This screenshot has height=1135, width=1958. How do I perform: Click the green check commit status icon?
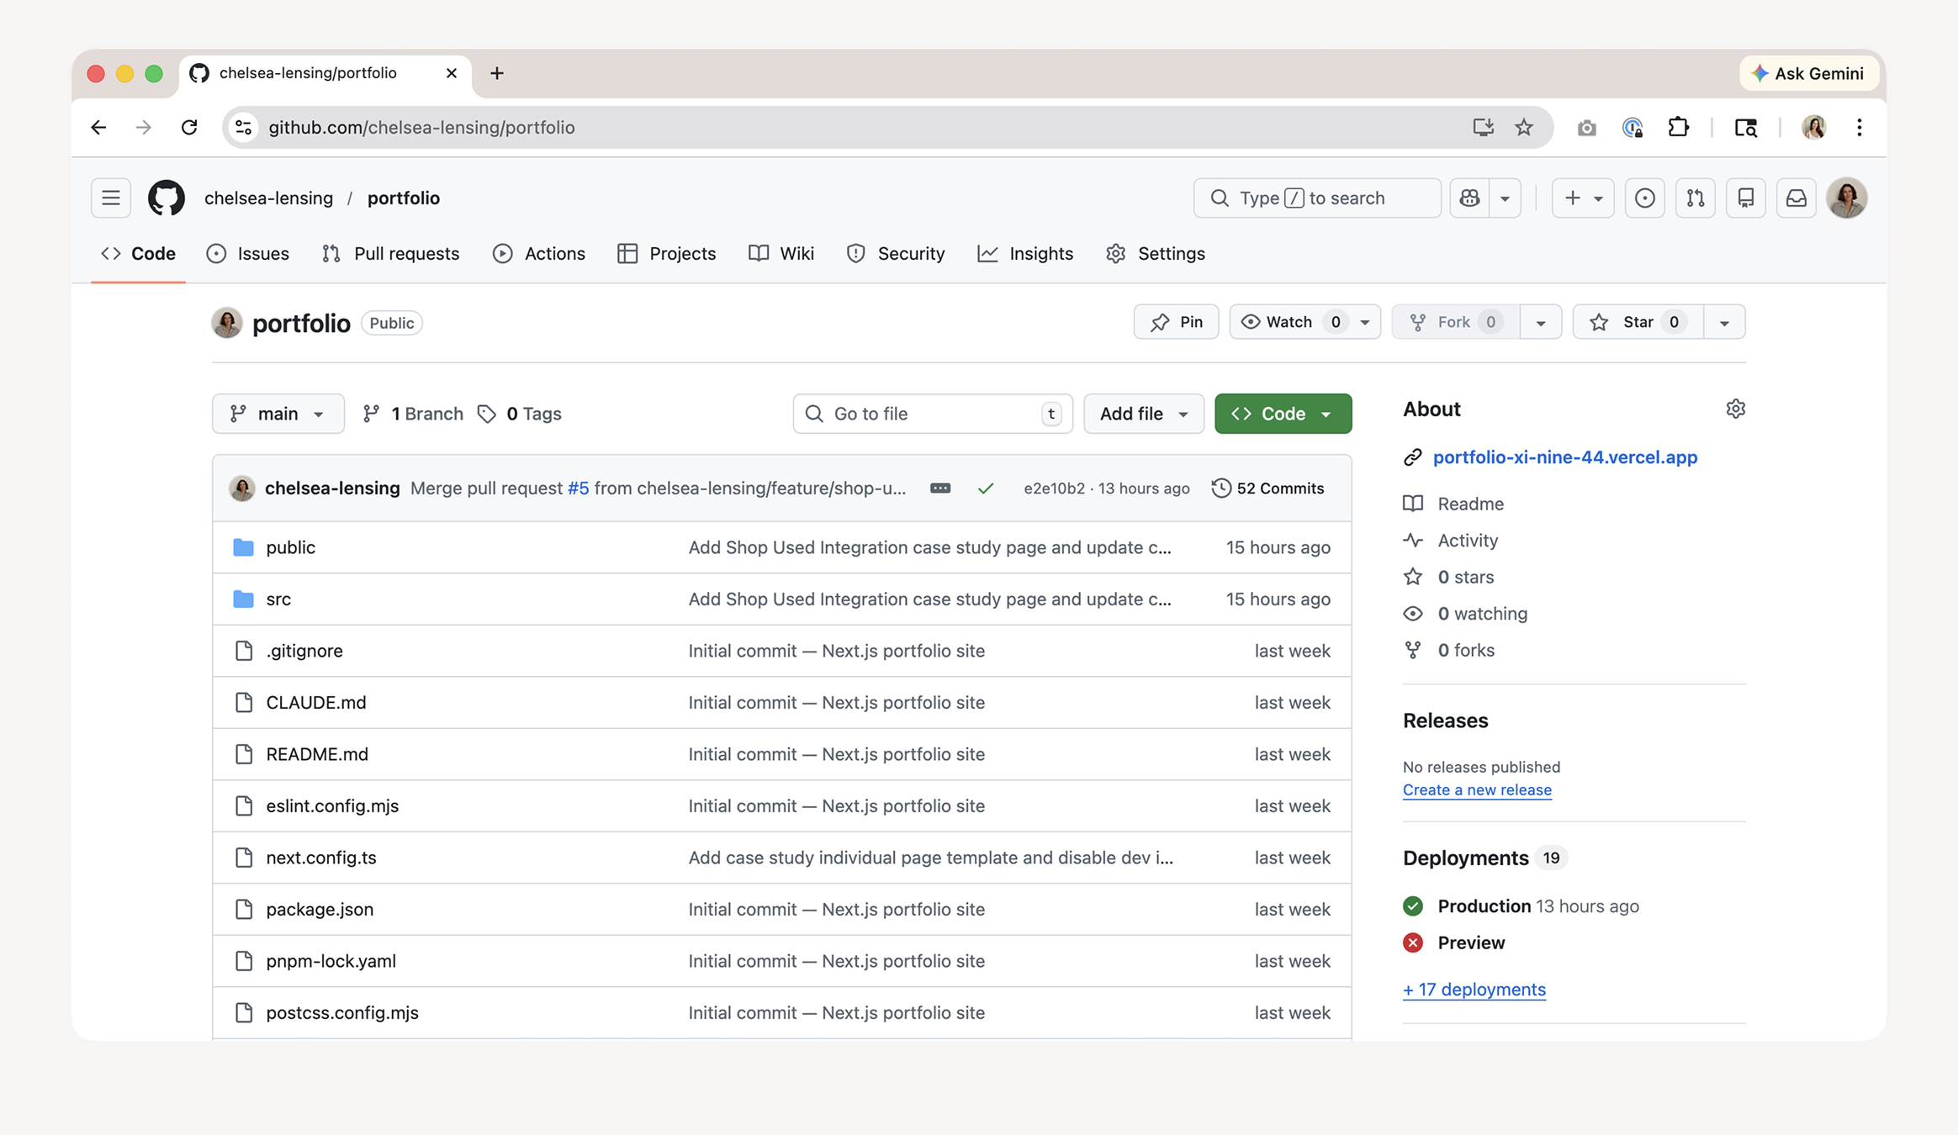986,488
